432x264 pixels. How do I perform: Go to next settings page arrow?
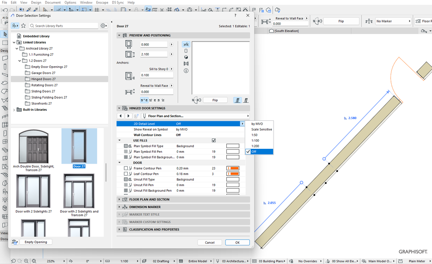128,116
